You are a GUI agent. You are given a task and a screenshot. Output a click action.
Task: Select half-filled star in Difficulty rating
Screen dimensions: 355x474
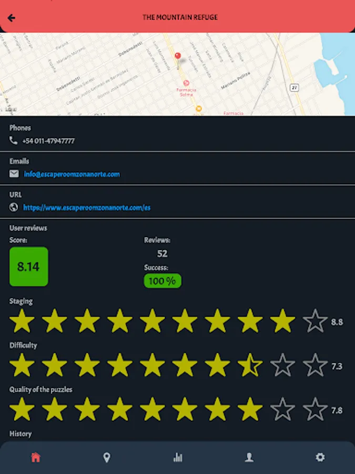(x=250, y=364)
